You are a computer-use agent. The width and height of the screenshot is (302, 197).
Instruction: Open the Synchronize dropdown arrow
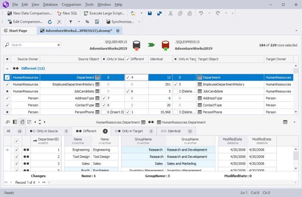(139, 22)
